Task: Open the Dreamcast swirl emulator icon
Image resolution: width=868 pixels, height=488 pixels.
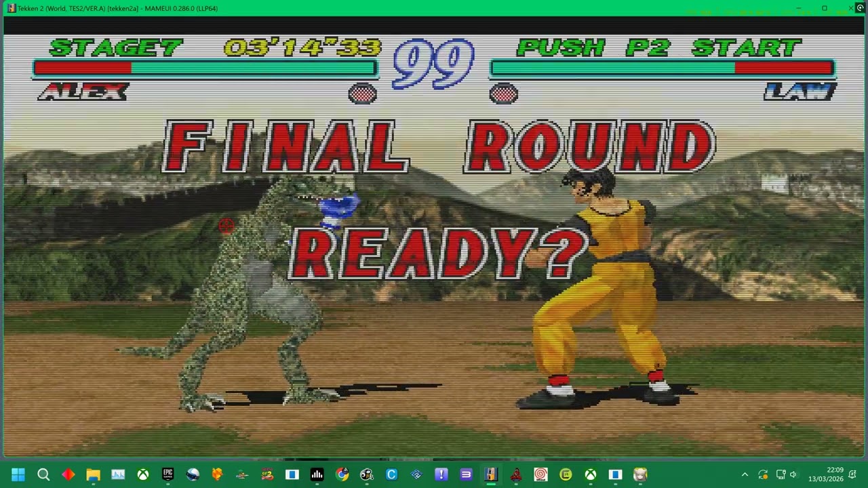Action: coord(540,474)
